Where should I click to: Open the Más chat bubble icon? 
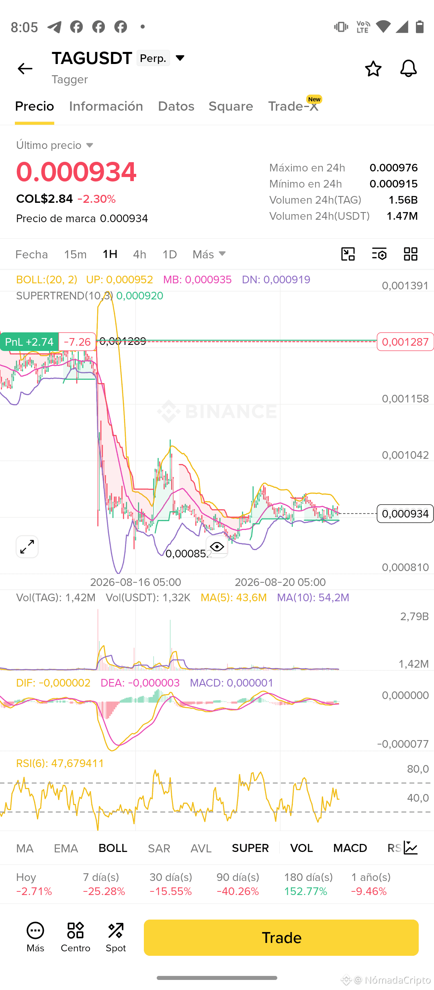[35, 931]
